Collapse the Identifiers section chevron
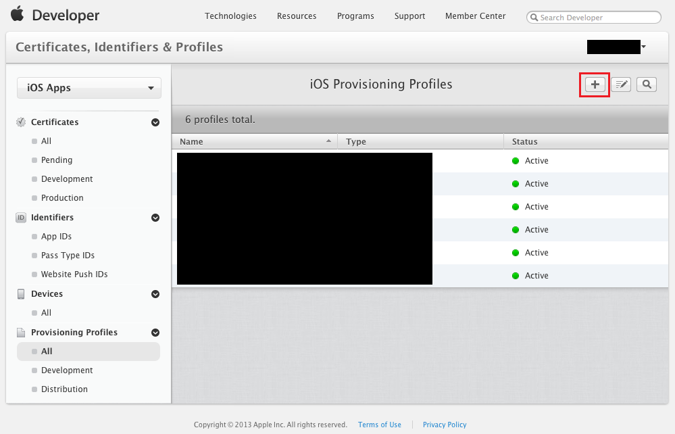 click(x=155, y=218)
